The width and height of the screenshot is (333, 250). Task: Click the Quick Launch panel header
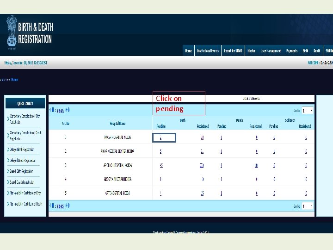pos(25,103)
